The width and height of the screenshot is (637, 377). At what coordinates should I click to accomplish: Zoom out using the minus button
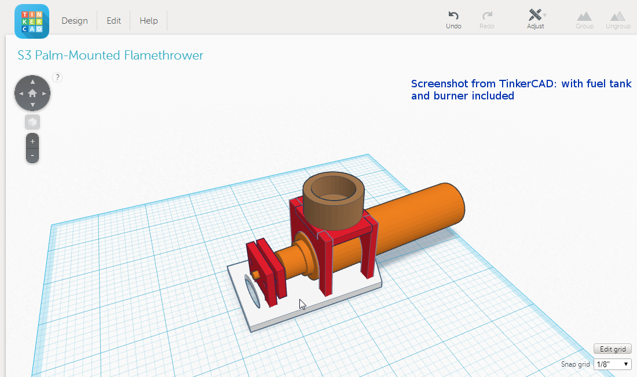pos(32,154)
